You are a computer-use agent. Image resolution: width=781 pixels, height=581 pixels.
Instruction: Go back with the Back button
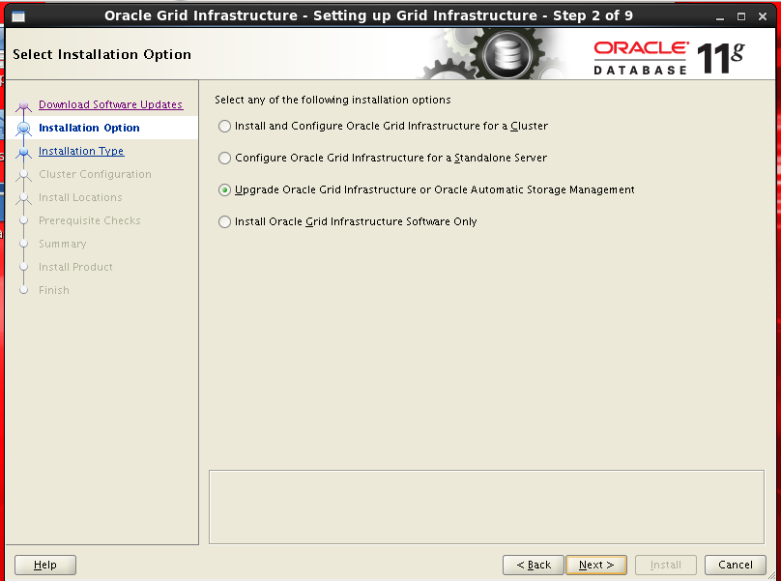click(534, 566)
